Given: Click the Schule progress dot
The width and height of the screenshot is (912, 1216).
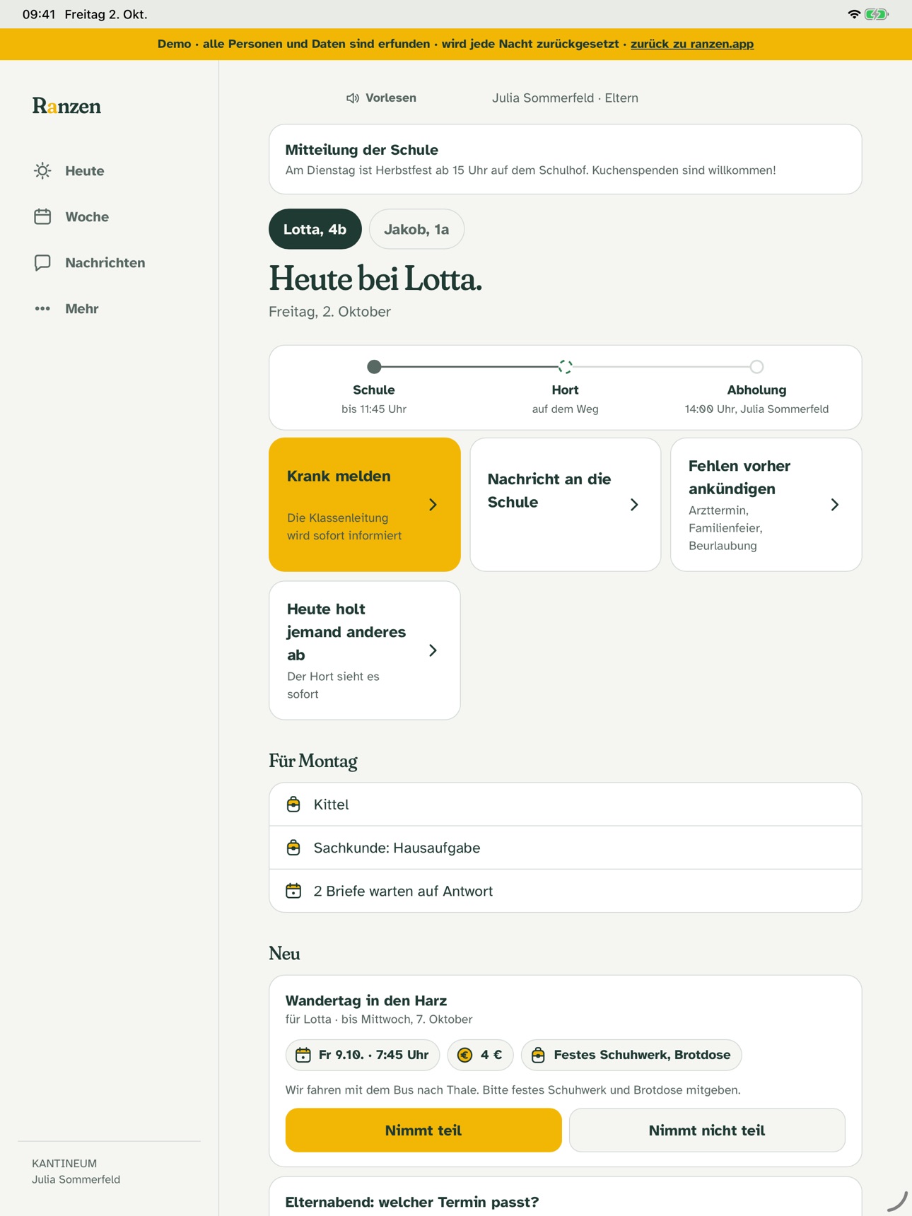Looking at the screenshot, I should pyautogui.click(x=374, y=366).
